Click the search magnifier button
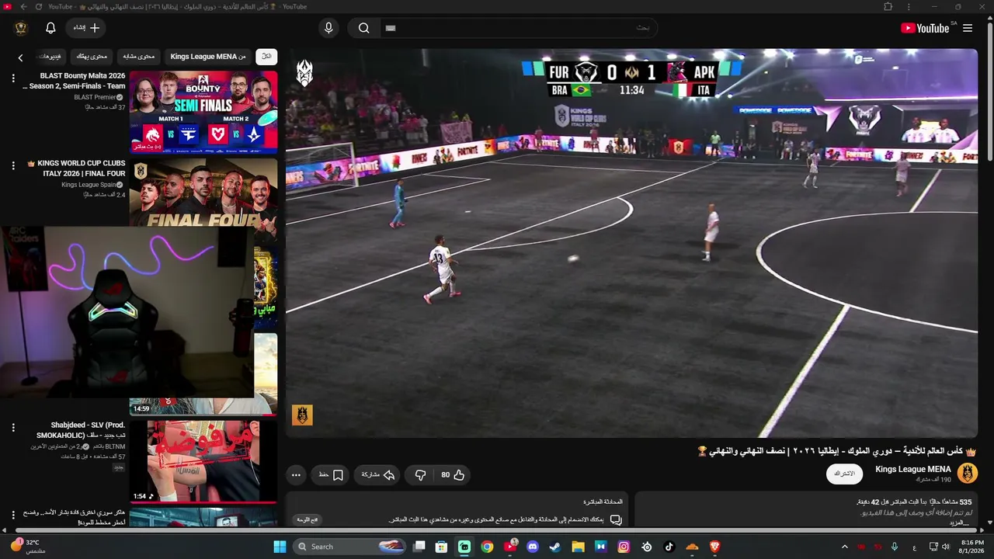Image resolution: width=994 pixels, height=559 pixels. (363, 28)
